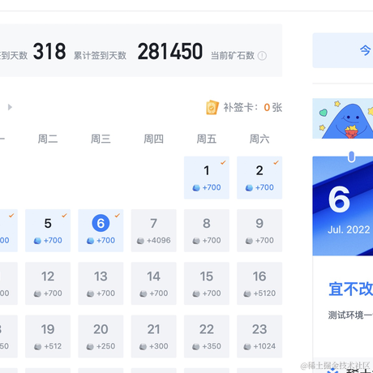Click the 周五 column header
Screen dimensions: 373x373
(x=207, y=139)
